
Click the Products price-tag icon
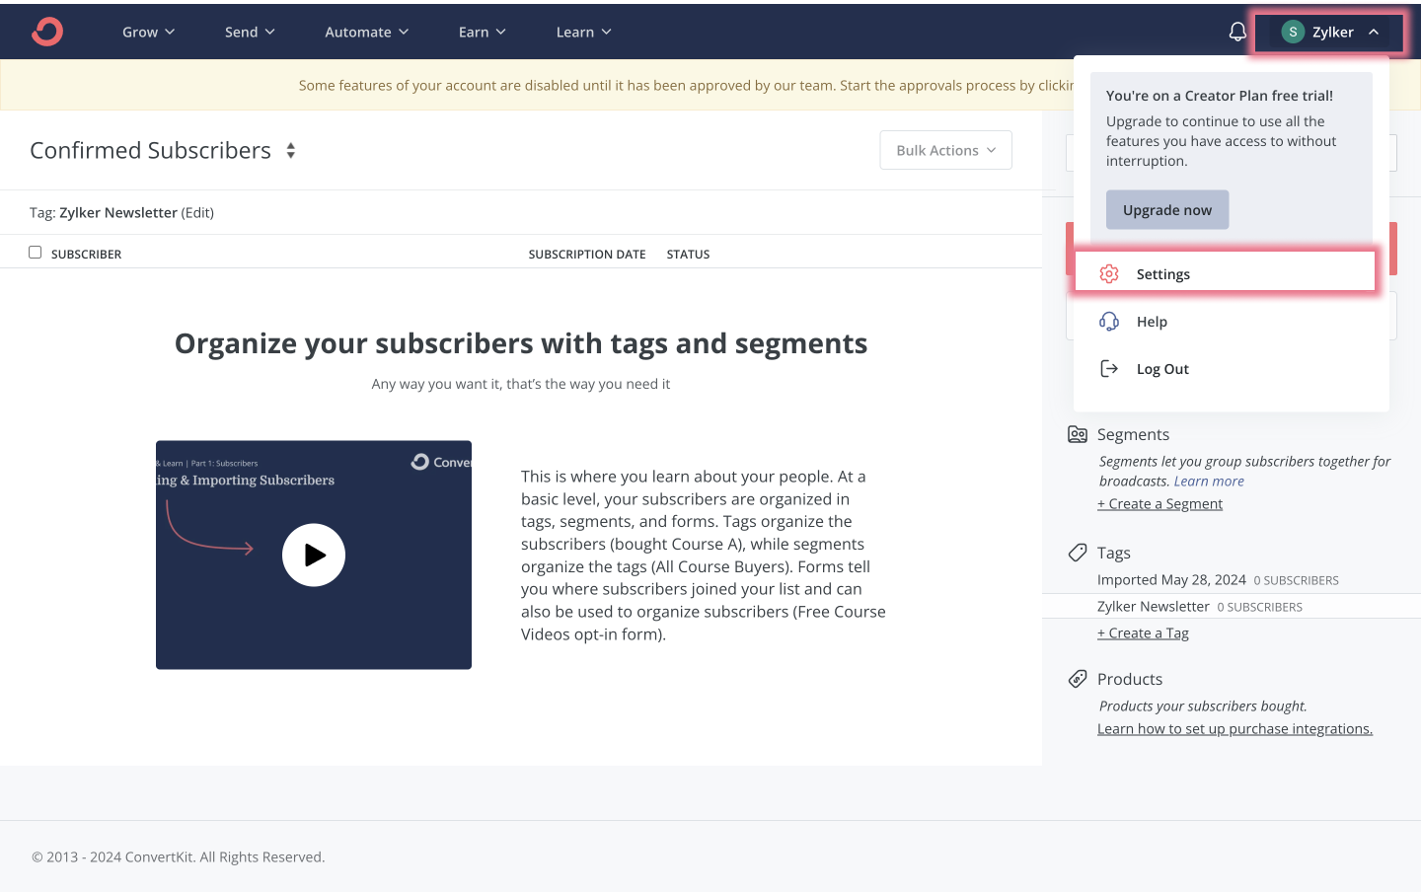pyautogui.click(x=1078, y=679)
